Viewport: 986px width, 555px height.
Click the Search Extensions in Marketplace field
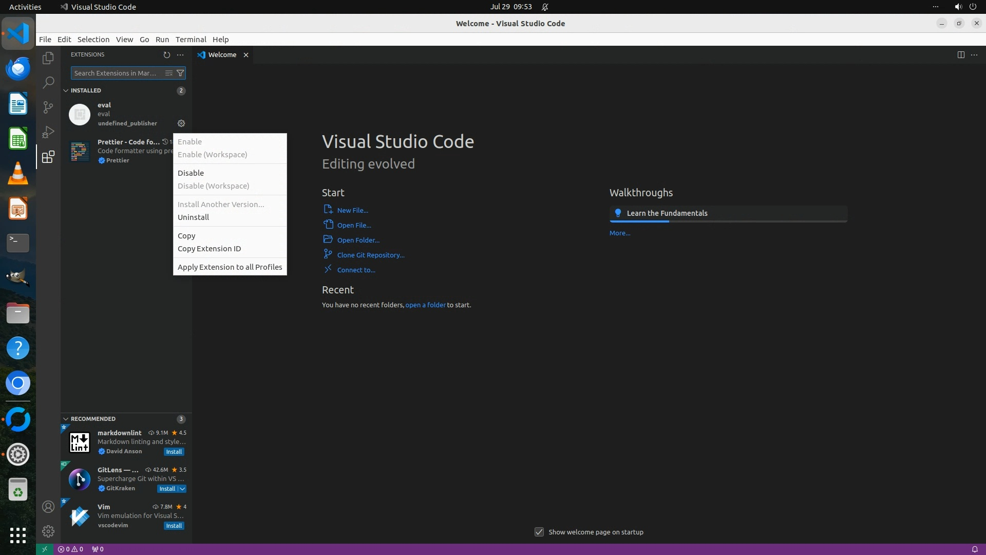tap(117, 73)
